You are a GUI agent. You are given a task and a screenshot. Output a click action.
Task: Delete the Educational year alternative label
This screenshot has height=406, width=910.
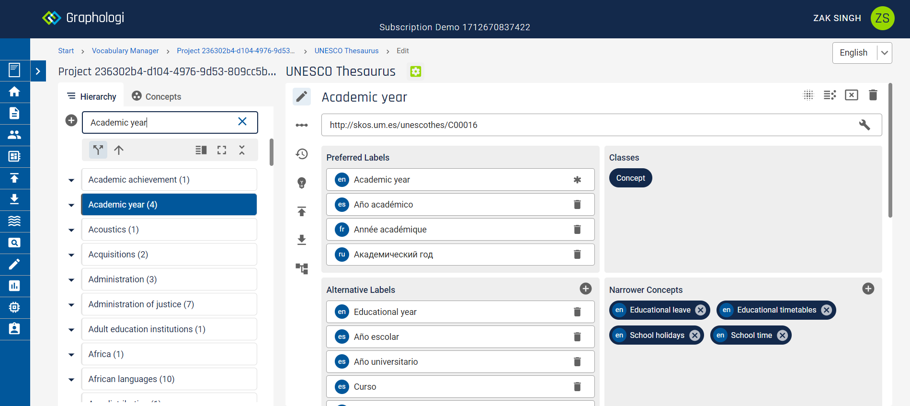[x=577, y=312]
